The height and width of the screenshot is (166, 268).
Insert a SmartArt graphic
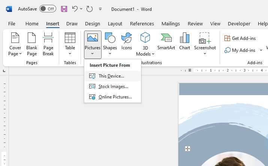166,41
